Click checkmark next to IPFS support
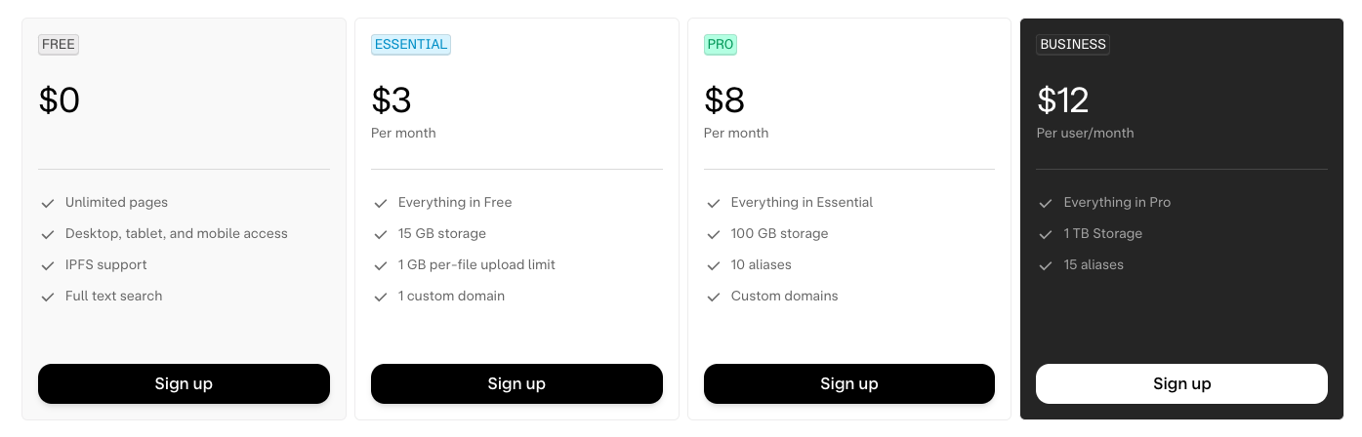 click(47, 265)
